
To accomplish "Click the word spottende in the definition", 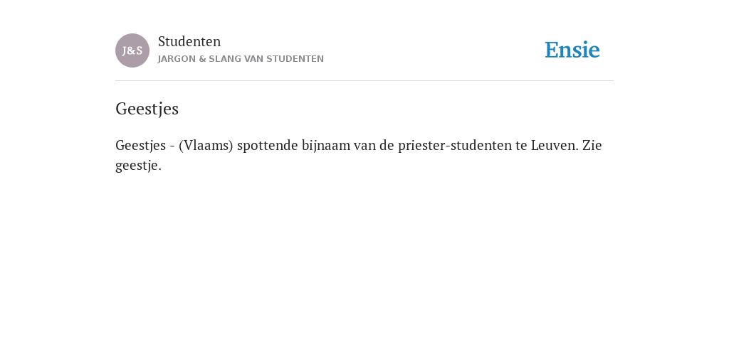I will click(268, 145).
